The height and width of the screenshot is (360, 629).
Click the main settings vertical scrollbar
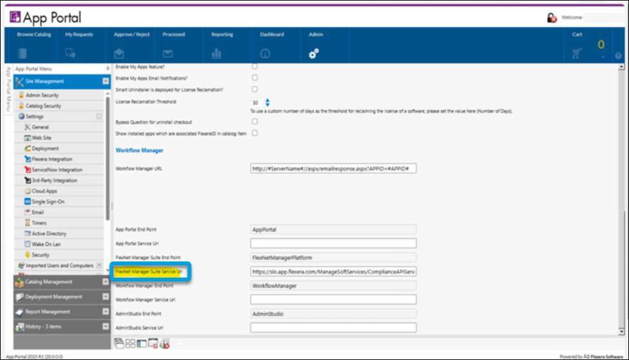[x=621, y=199]
